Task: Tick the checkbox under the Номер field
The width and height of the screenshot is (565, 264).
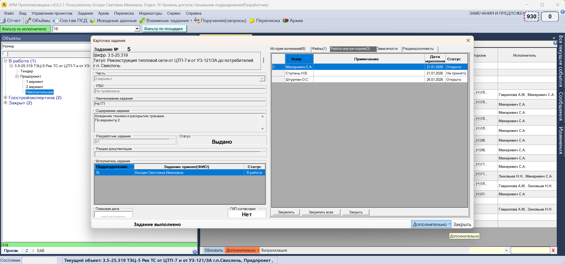Action: [5, 53]
